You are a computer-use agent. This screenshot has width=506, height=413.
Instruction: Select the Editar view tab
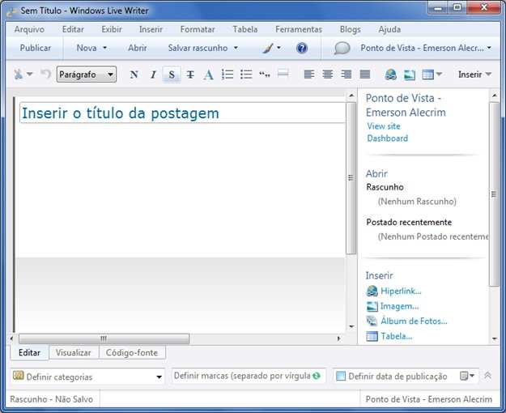click(29, 352)
